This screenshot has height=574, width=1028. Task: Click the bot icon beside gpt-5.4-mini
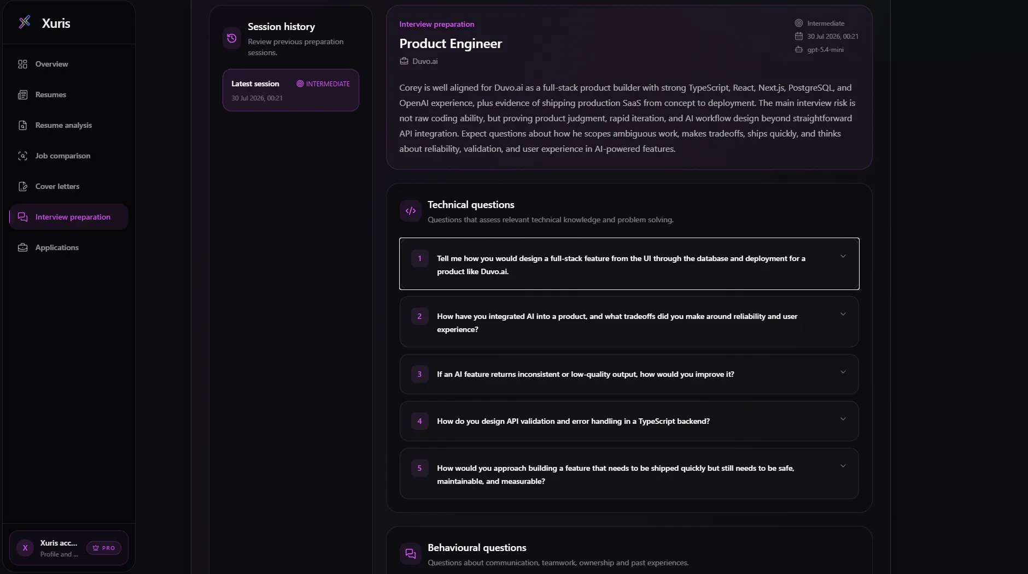click(x=799, y=50)
